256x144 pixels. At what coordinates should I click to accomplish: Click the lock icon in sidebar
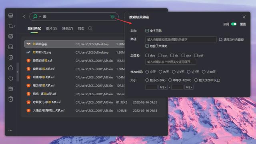11,68
